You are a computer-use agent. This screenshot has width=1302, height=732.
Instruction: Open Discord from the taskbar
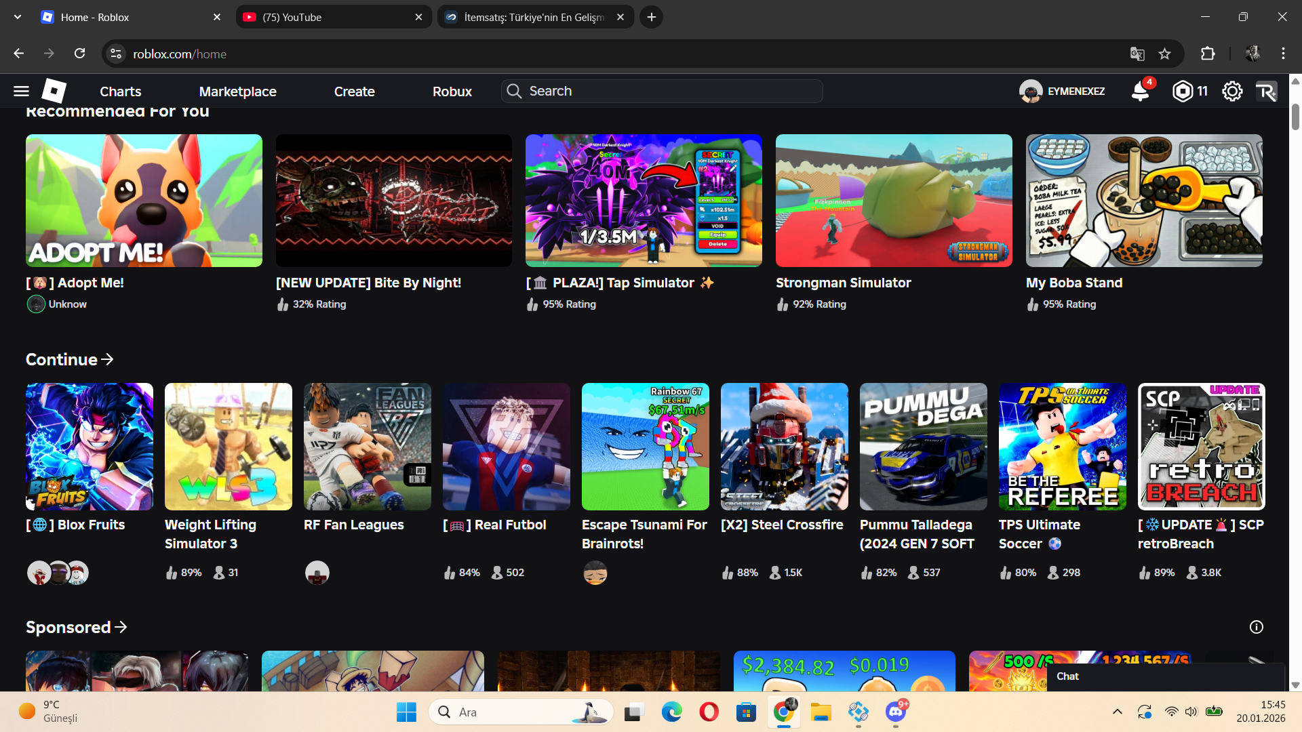[896, 712]
